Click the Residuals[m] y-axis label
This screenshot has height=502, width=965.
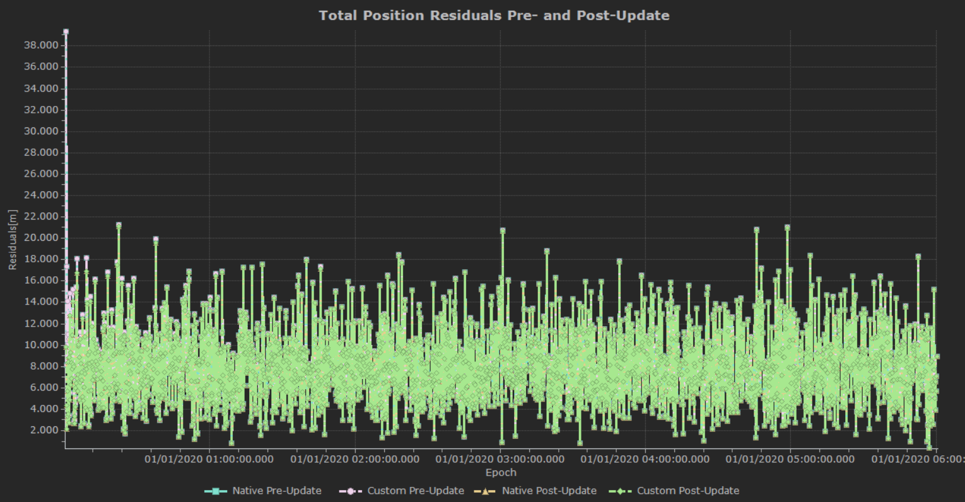tap(13, 240)
